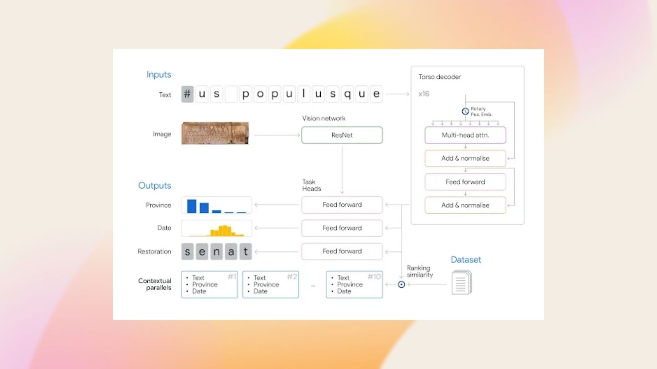Click the Date task head Feed forward box
The image size is (657, 369).
coord(342,228)
